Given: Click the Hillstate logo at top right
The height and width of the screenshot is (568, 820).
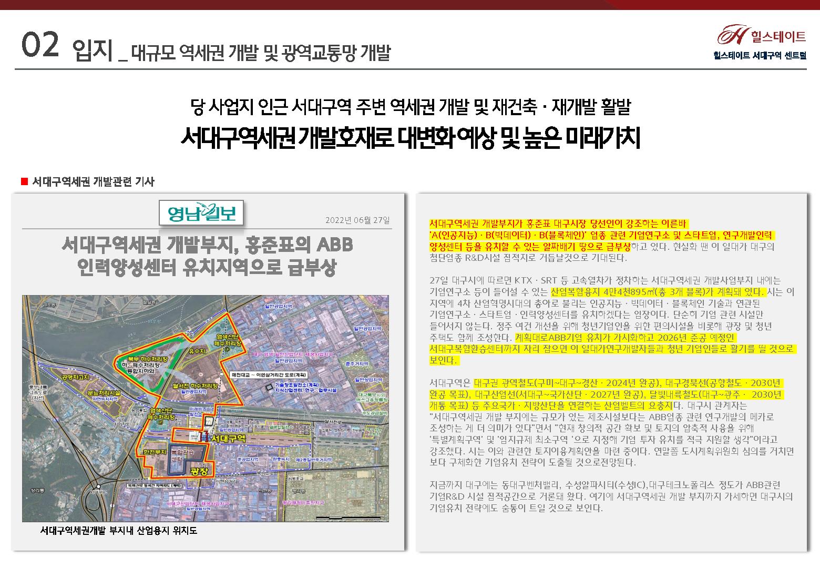Looking at the screenshot, I should (x=762, y=36).
